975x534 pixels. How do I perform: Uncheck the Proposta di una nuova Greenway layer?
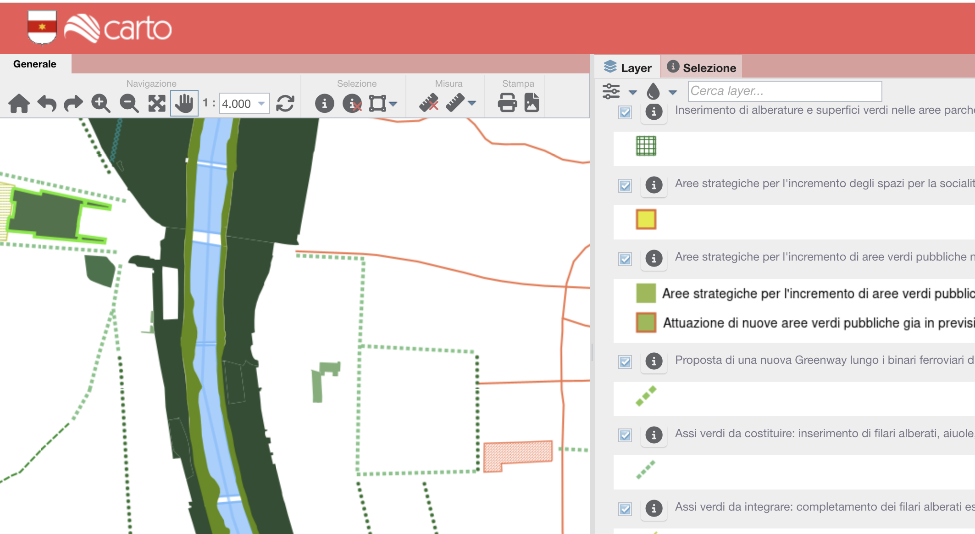click(625, 362)
